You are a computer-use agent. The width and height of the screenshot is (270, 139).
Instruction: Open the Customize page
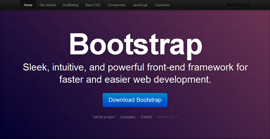point(162,5)
